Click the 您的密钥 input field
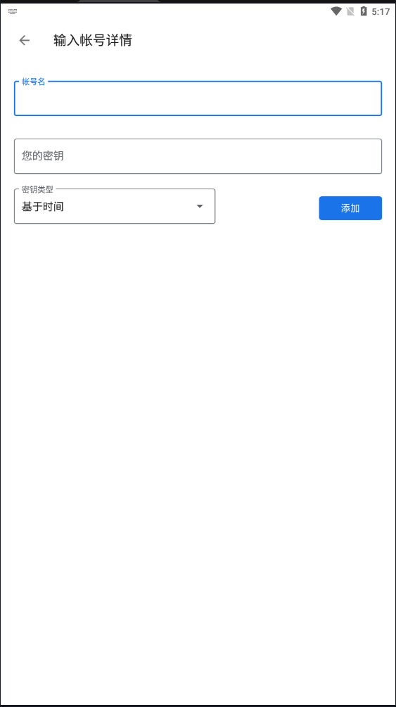This screenshot has height=707, width=396. (x=198, y=156)
